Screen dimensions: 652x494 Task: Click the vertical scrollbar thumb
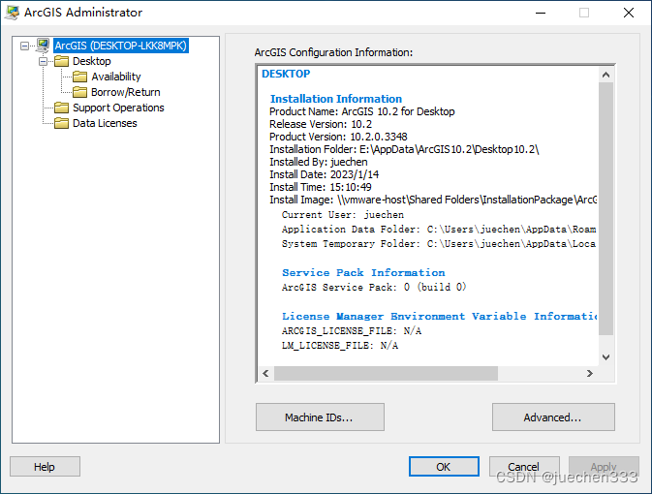click(605, 208)
